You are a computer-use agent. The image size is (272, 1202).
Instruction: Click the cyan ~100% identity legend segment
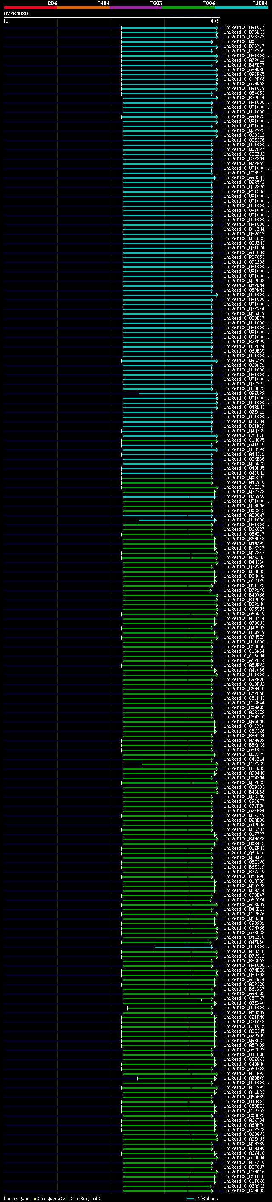[241, 8]
